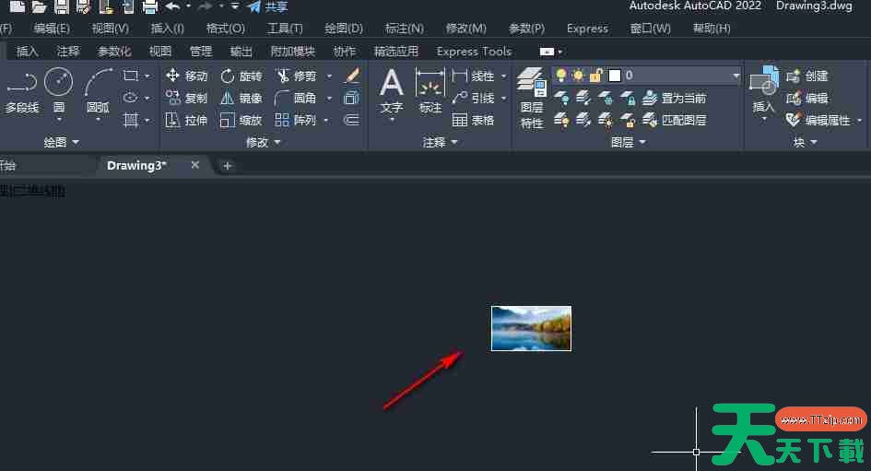The height and width of the screenshot is (471, 871).
Task: Activate the Stretch (拉伸) tool
Action: (x=186, y=120)
